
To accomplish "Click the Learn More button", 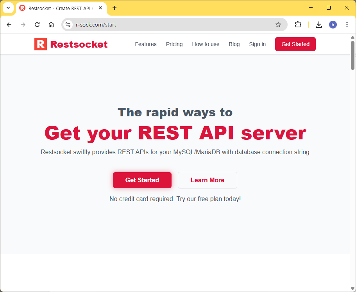I will 207,180.
